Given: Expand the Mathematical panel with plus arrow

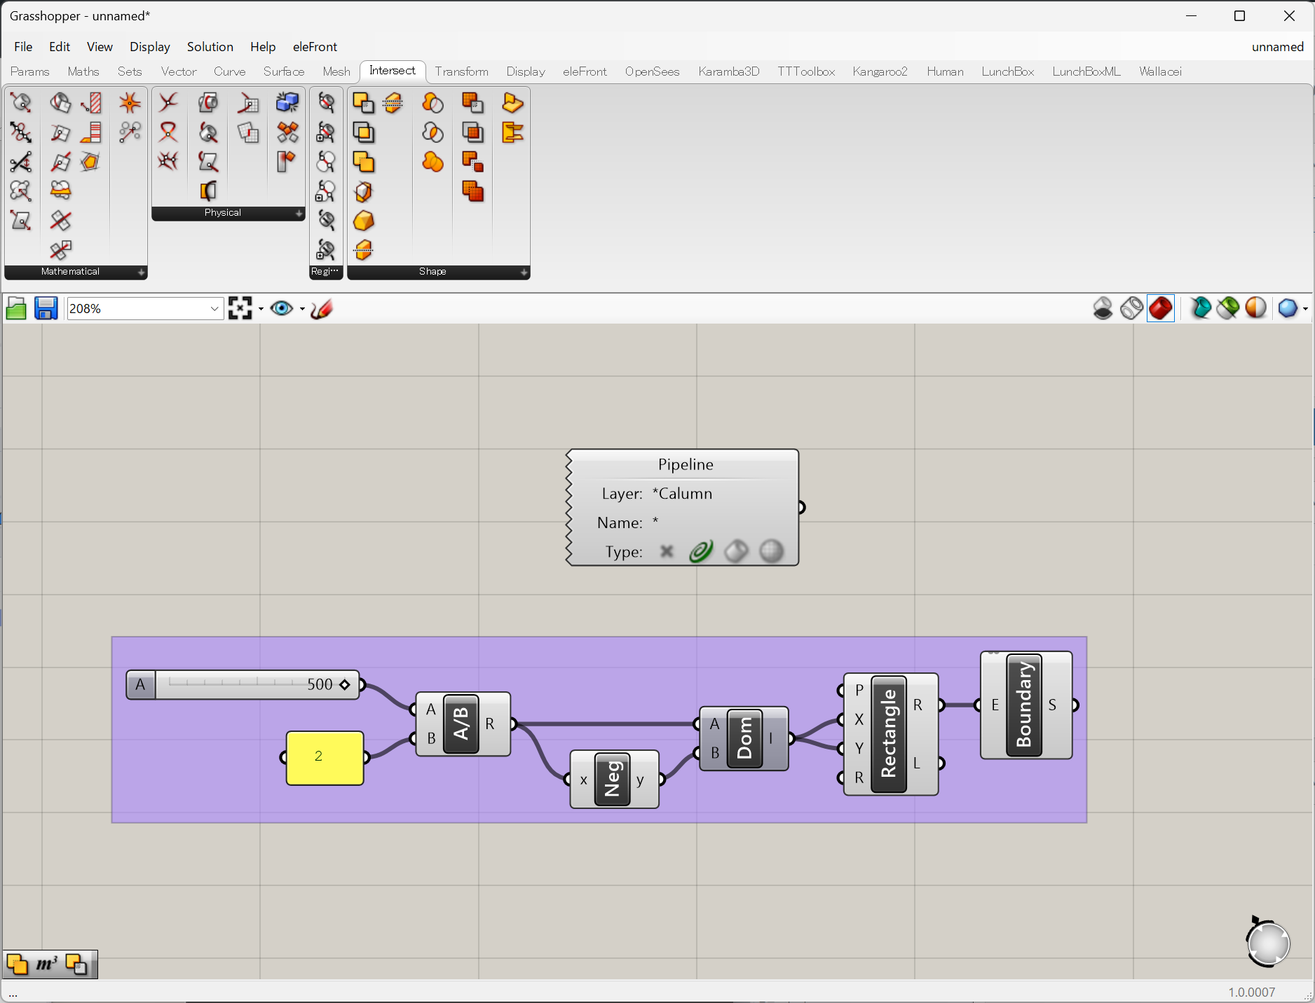Looking at the screenshot, I should click(141, 272).
